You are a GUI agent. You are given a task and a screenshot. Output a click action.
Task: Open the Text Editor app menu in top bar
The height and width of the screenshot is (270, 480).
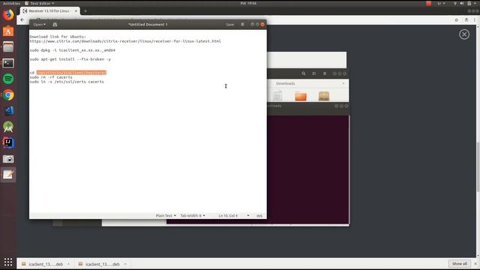(40, 3)
